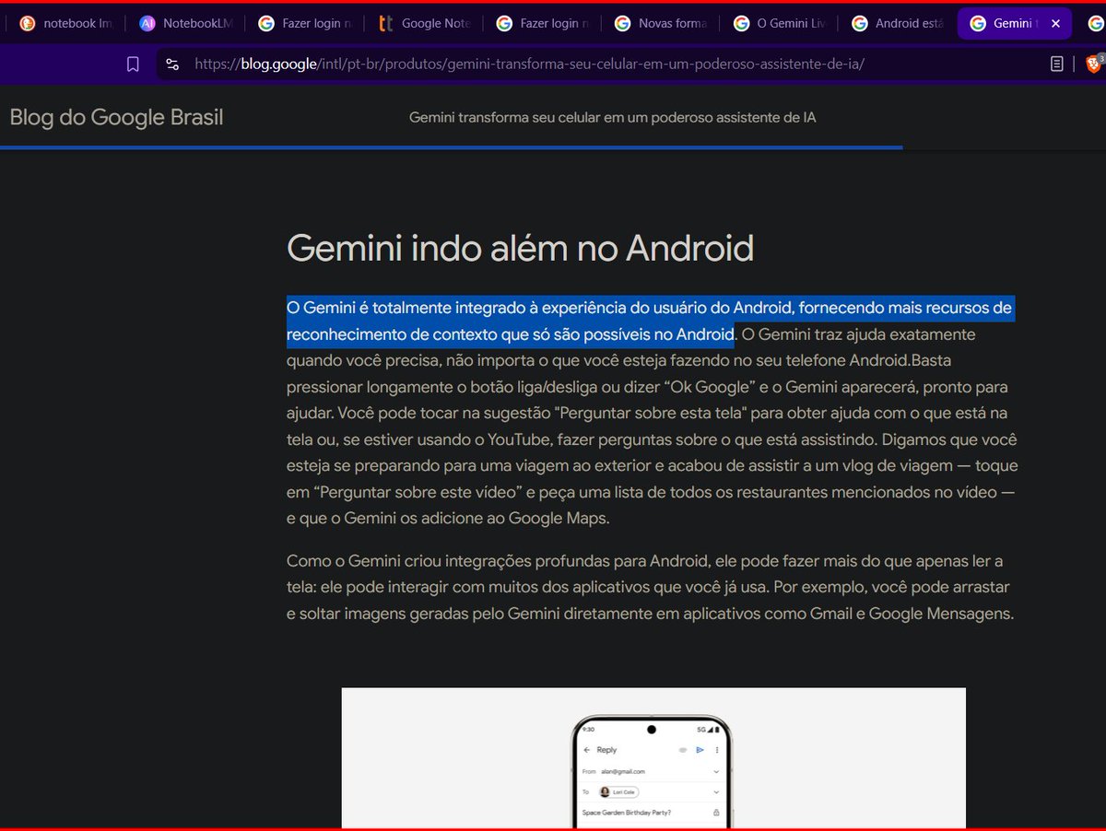Screen dimensions: 1106x831
Task: Expand the To field chevron in the phone mockup
Action: (716, 791)
